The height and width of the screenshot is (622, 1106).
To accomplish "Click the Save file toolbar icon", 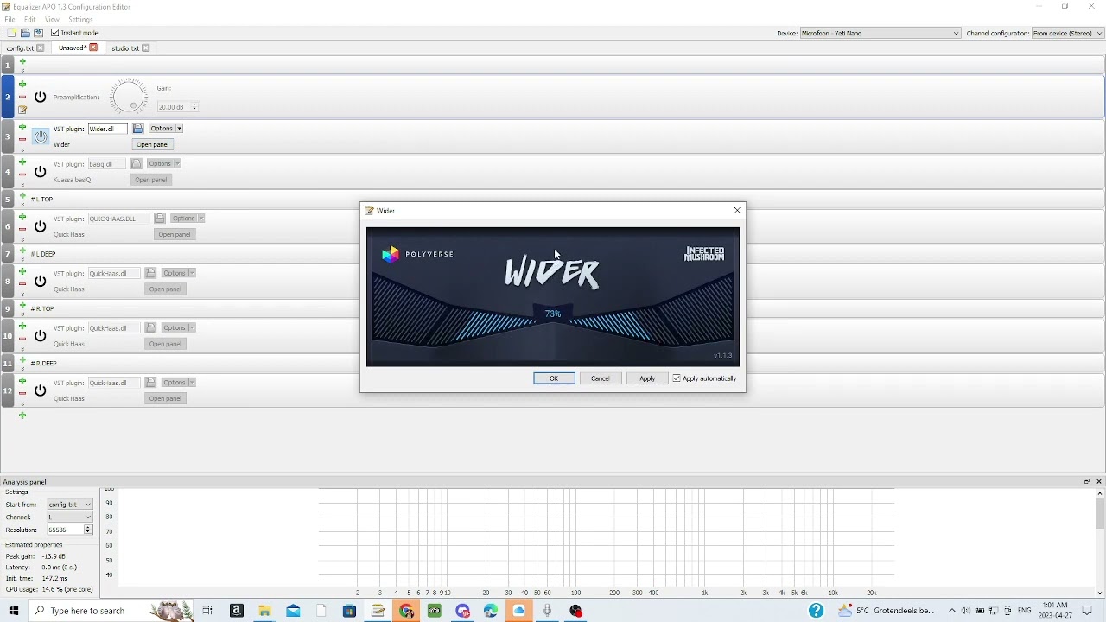I will (38, 33).
